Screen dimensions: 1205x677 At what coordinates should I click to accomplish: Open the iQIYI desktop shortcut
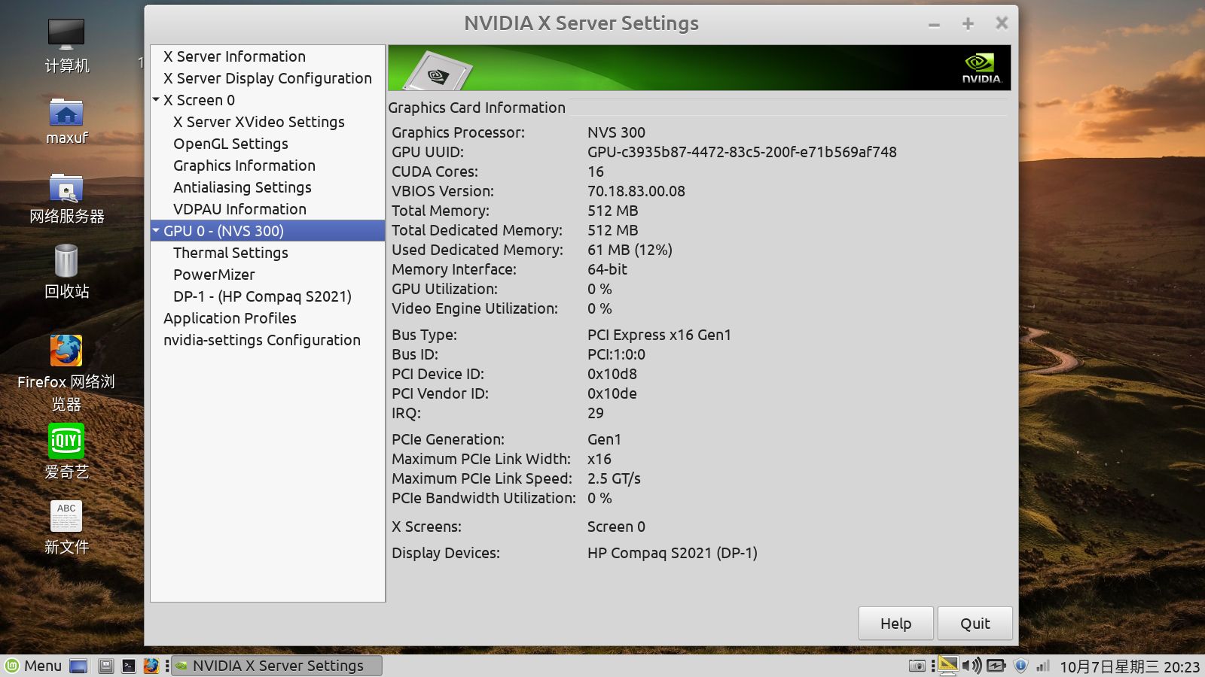66,442
